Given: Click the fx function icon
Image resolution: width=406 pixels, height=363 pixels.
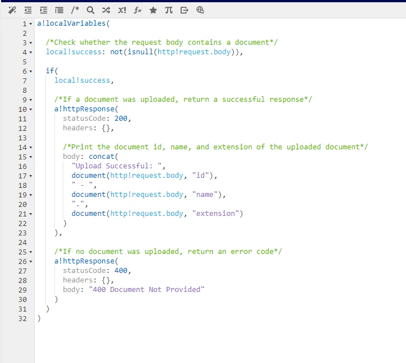Looking at the screenshot, I should (x=138, y=10).
